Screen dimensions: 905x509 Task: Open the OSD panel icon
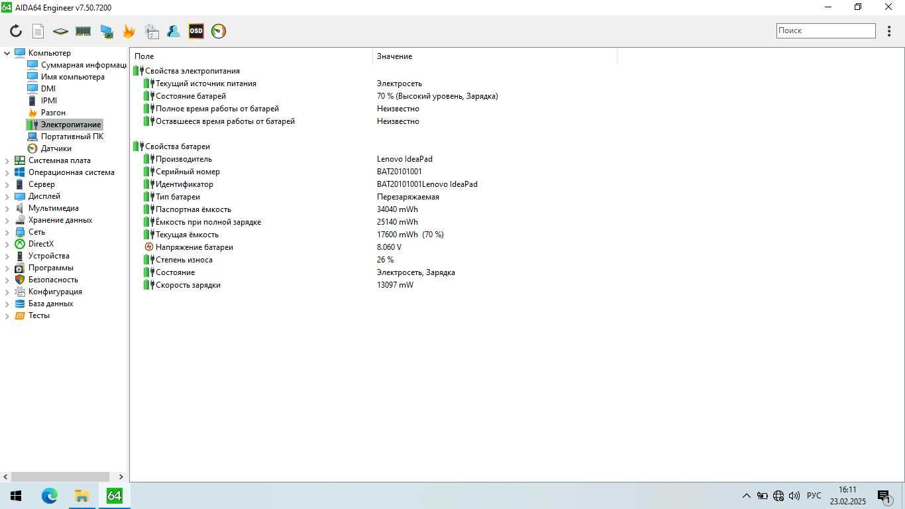point(196,31)
